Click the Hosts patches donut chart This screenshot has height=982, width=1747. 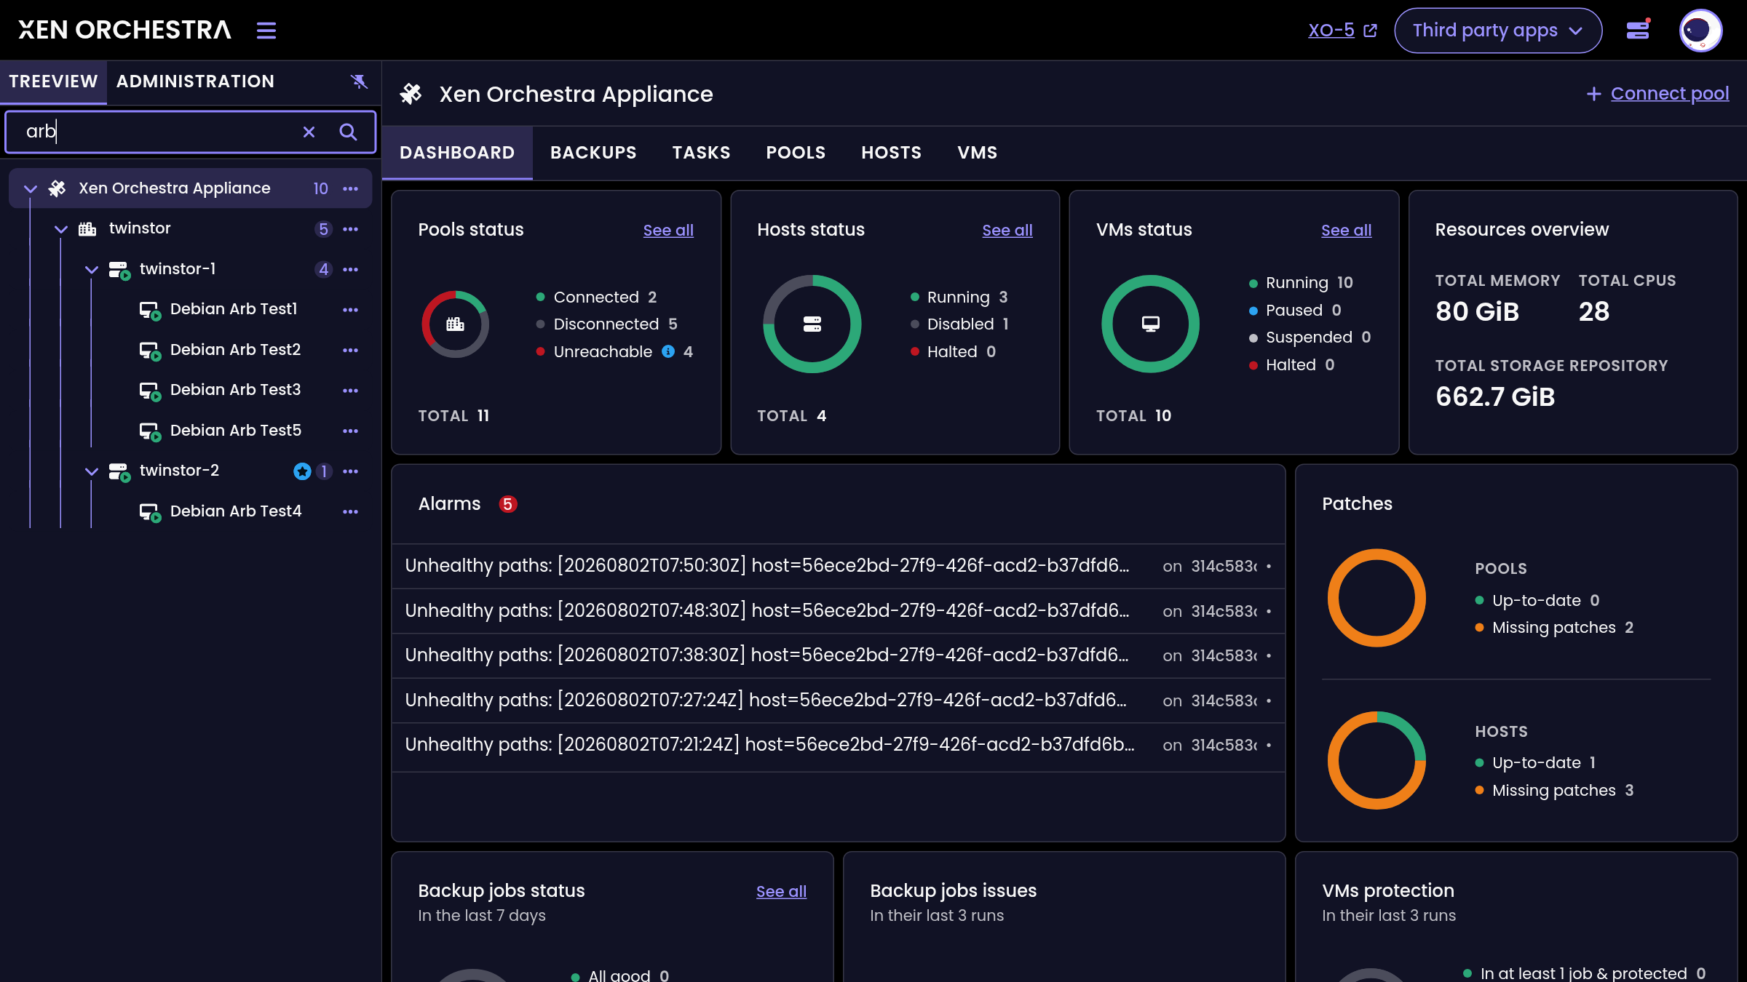(x=1376, y=761)
